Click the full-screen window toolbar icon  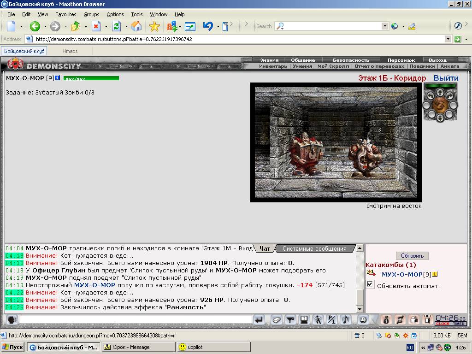(x=190, y=26)
